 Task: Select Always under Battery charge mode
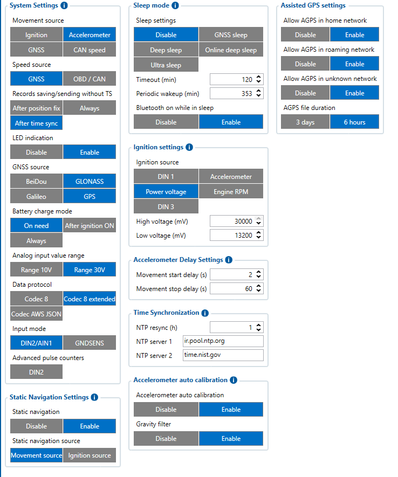(36, 240)
